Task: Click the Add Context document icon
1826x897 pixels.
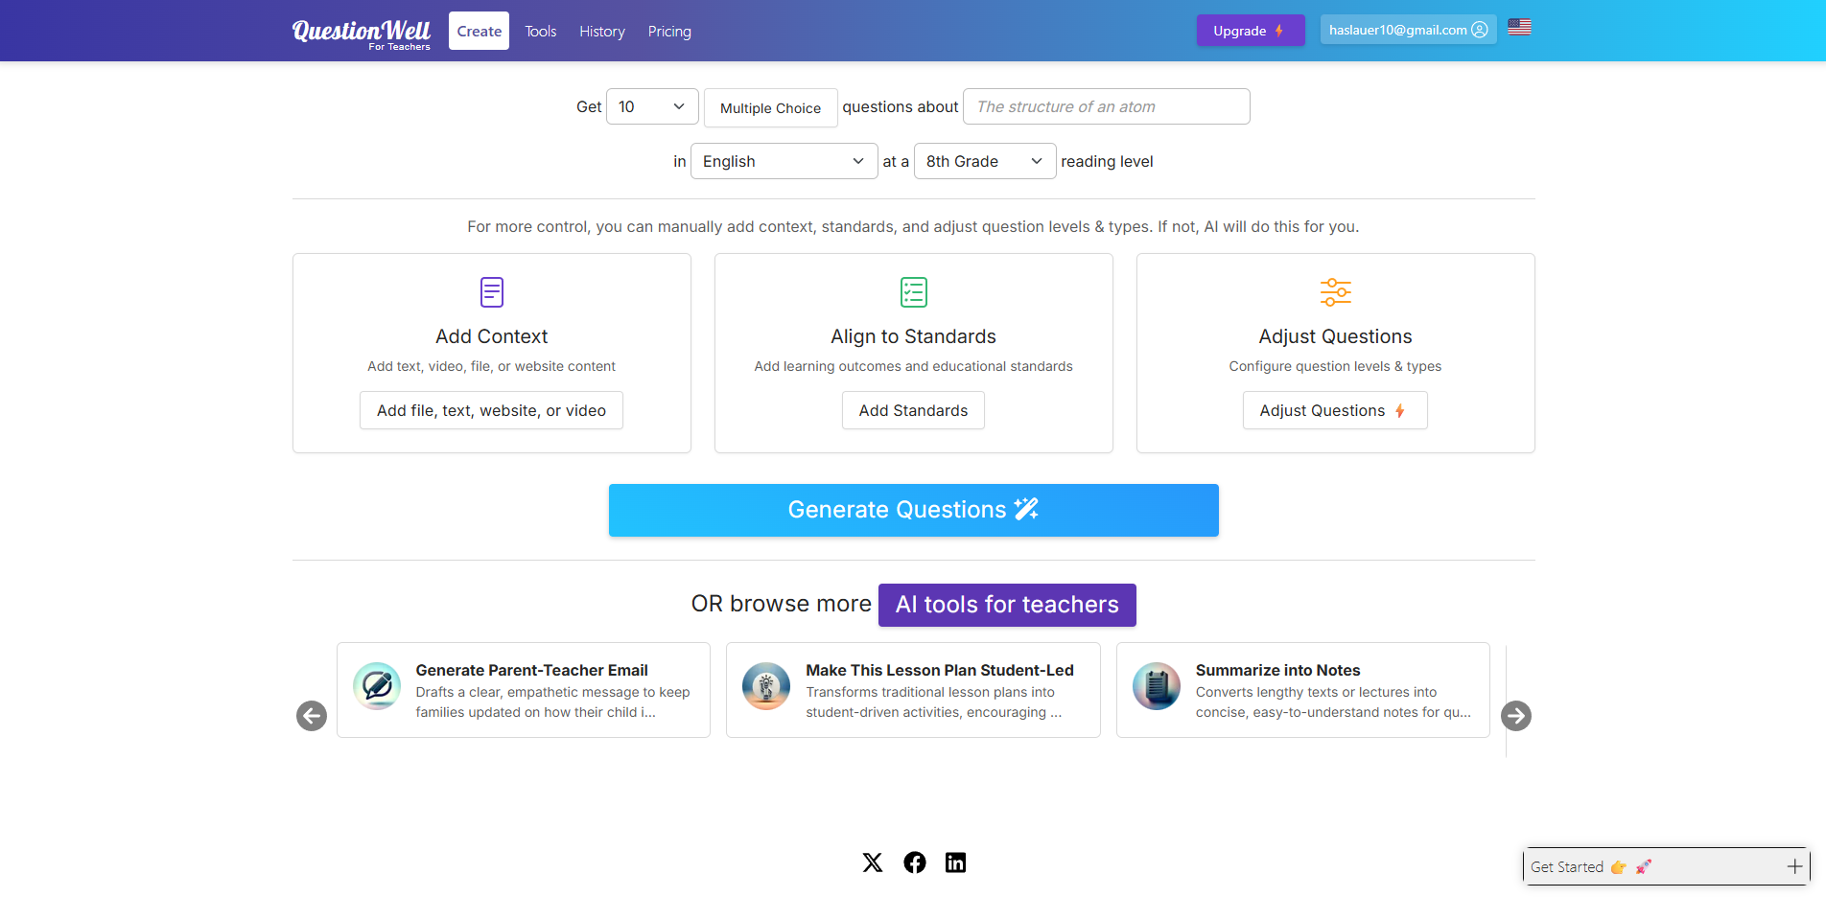Action: [x=491, y=292]
